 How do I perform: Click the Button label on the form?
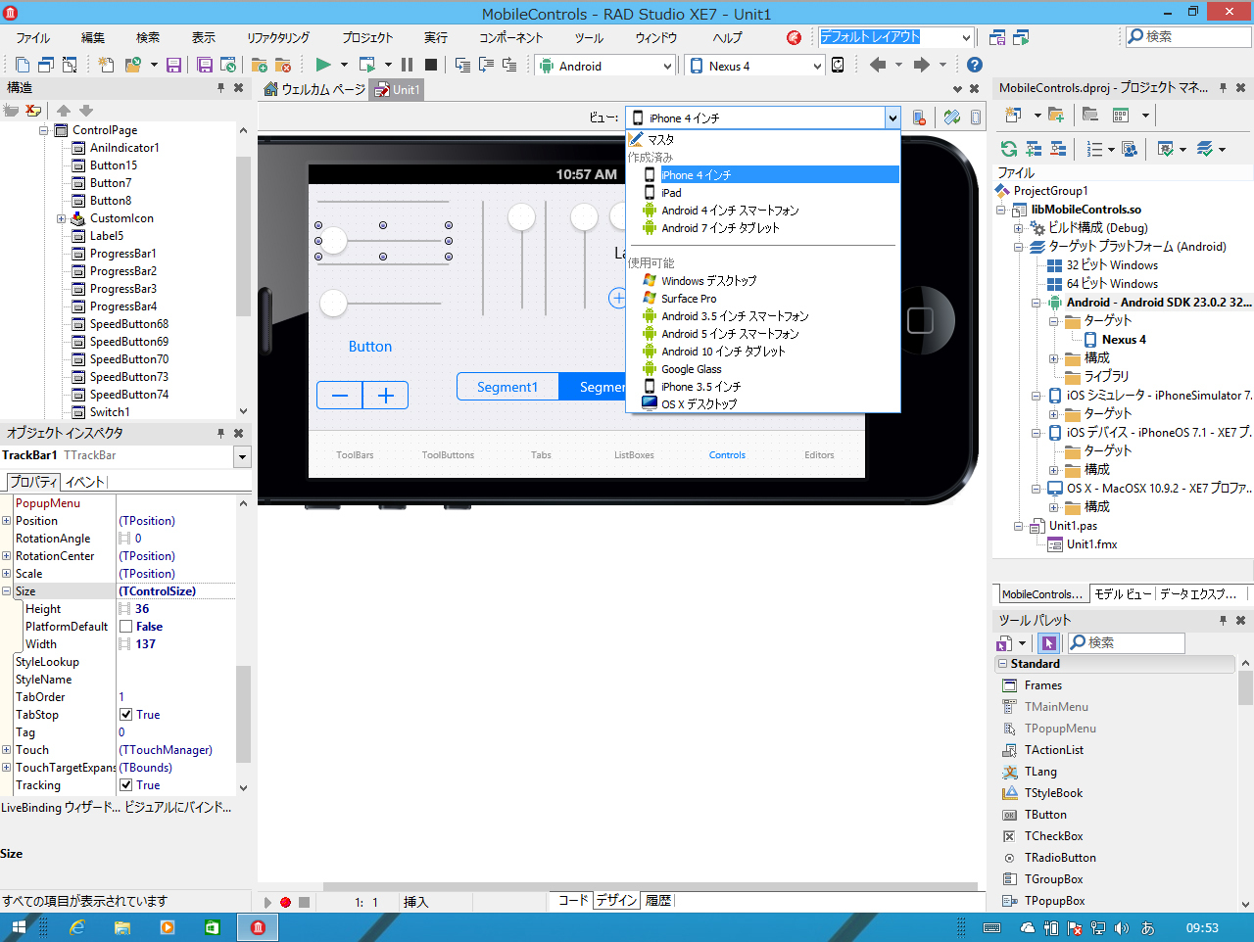coord(370,347)
